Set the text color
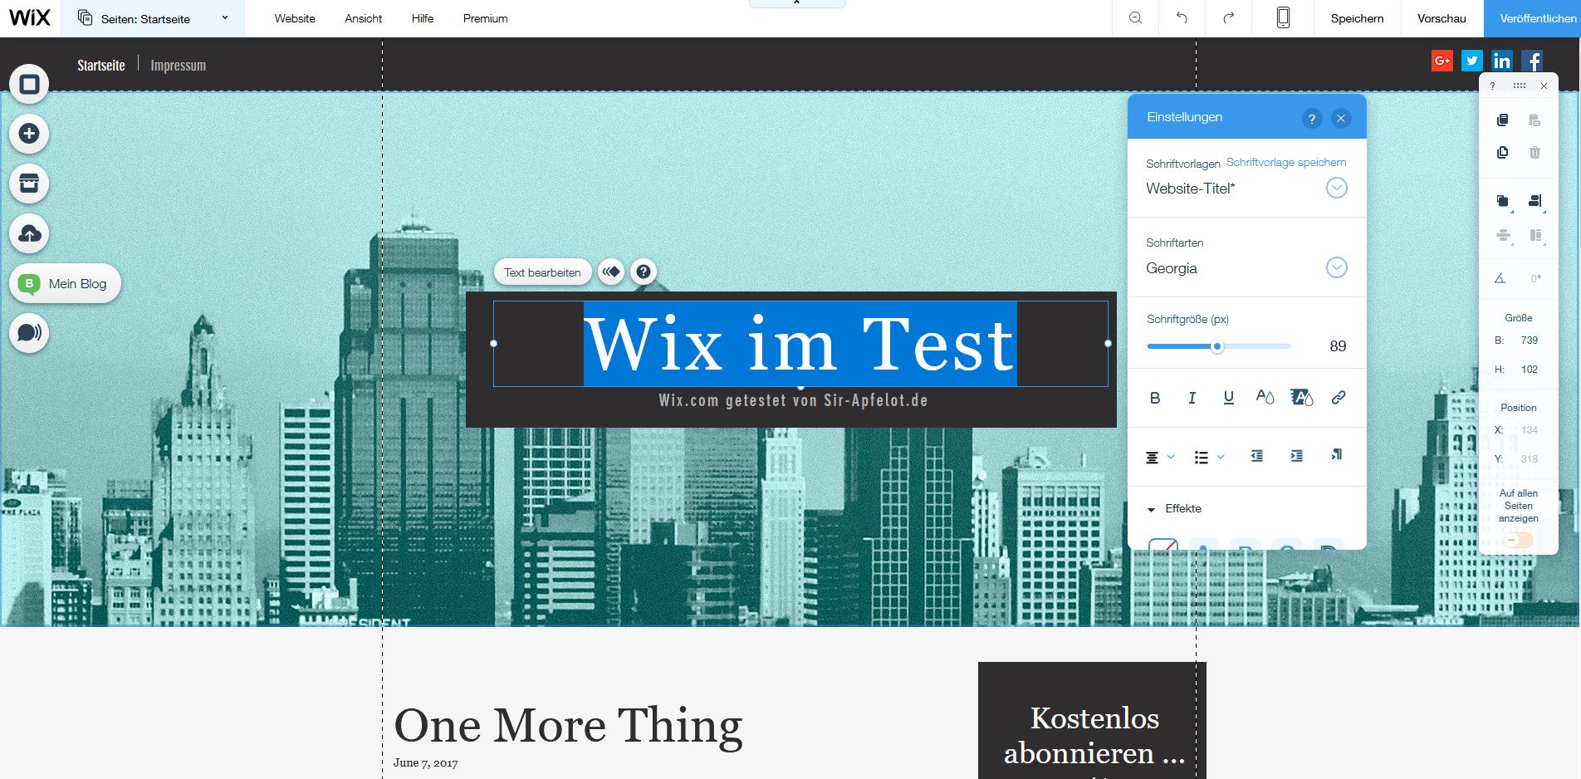 coord(1265,397)
